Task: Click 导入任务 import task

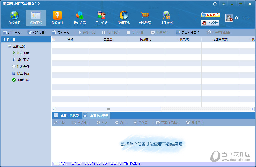Action: tap(61, 32)
